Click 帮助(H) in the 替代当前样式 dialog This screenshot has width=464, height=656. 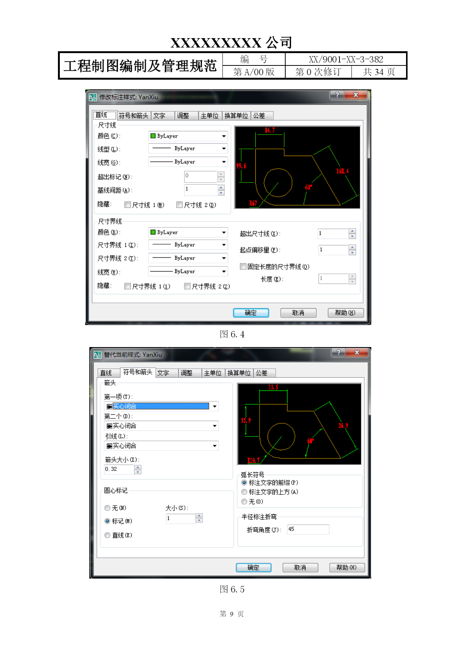pos(347,568)
